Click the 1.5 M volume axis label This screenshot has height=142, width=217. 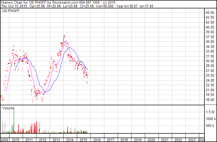[x=210, y=112]
